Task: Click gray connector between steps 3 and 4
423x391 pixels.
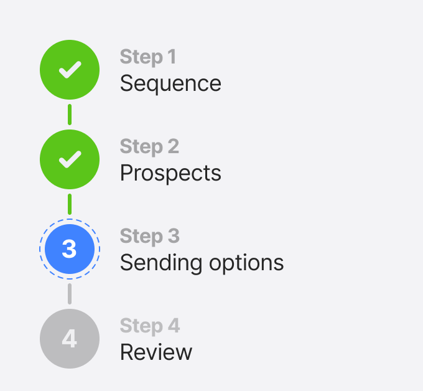Action: tap(70, 294)
